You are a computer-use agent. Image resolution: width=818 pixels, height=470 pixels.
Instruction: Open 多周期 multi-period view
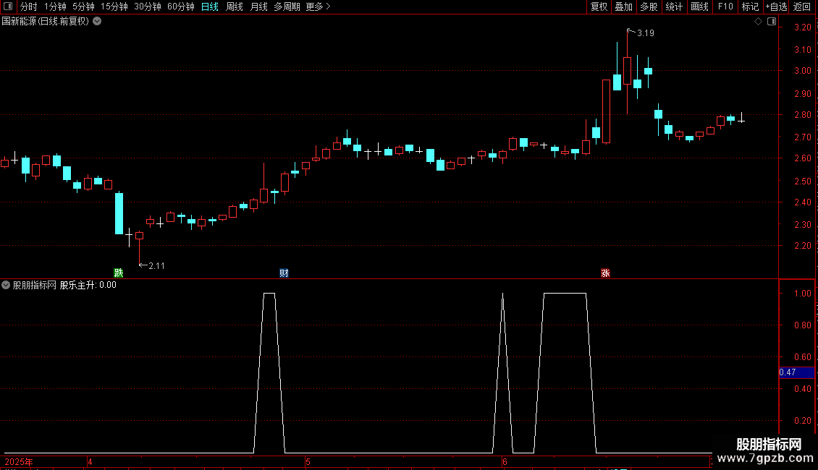(x=287, y=7)
